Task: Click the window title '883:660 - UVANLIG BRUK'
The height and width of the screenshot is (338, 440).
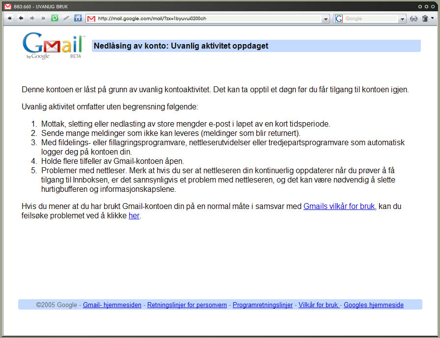Action: pyautogui.click(x=41, y=6)
